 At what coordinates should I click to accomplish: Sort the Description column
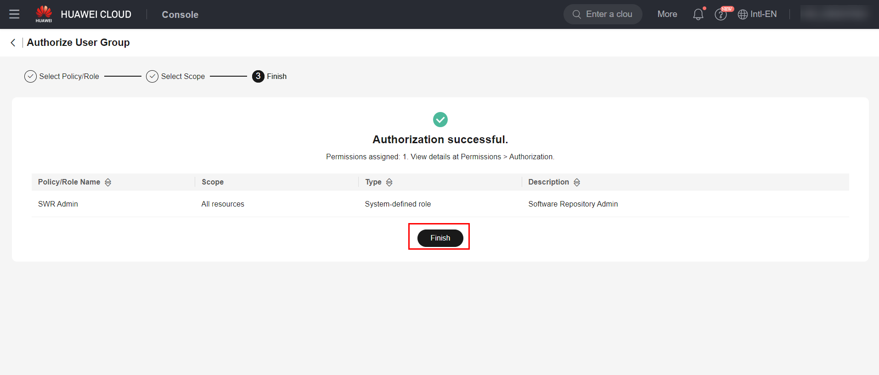pos(577,182)
